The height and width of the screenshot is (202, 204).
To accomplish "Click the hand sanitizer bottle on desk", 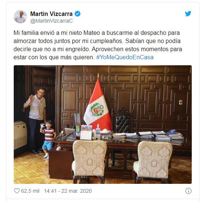I will coord(98,132).
